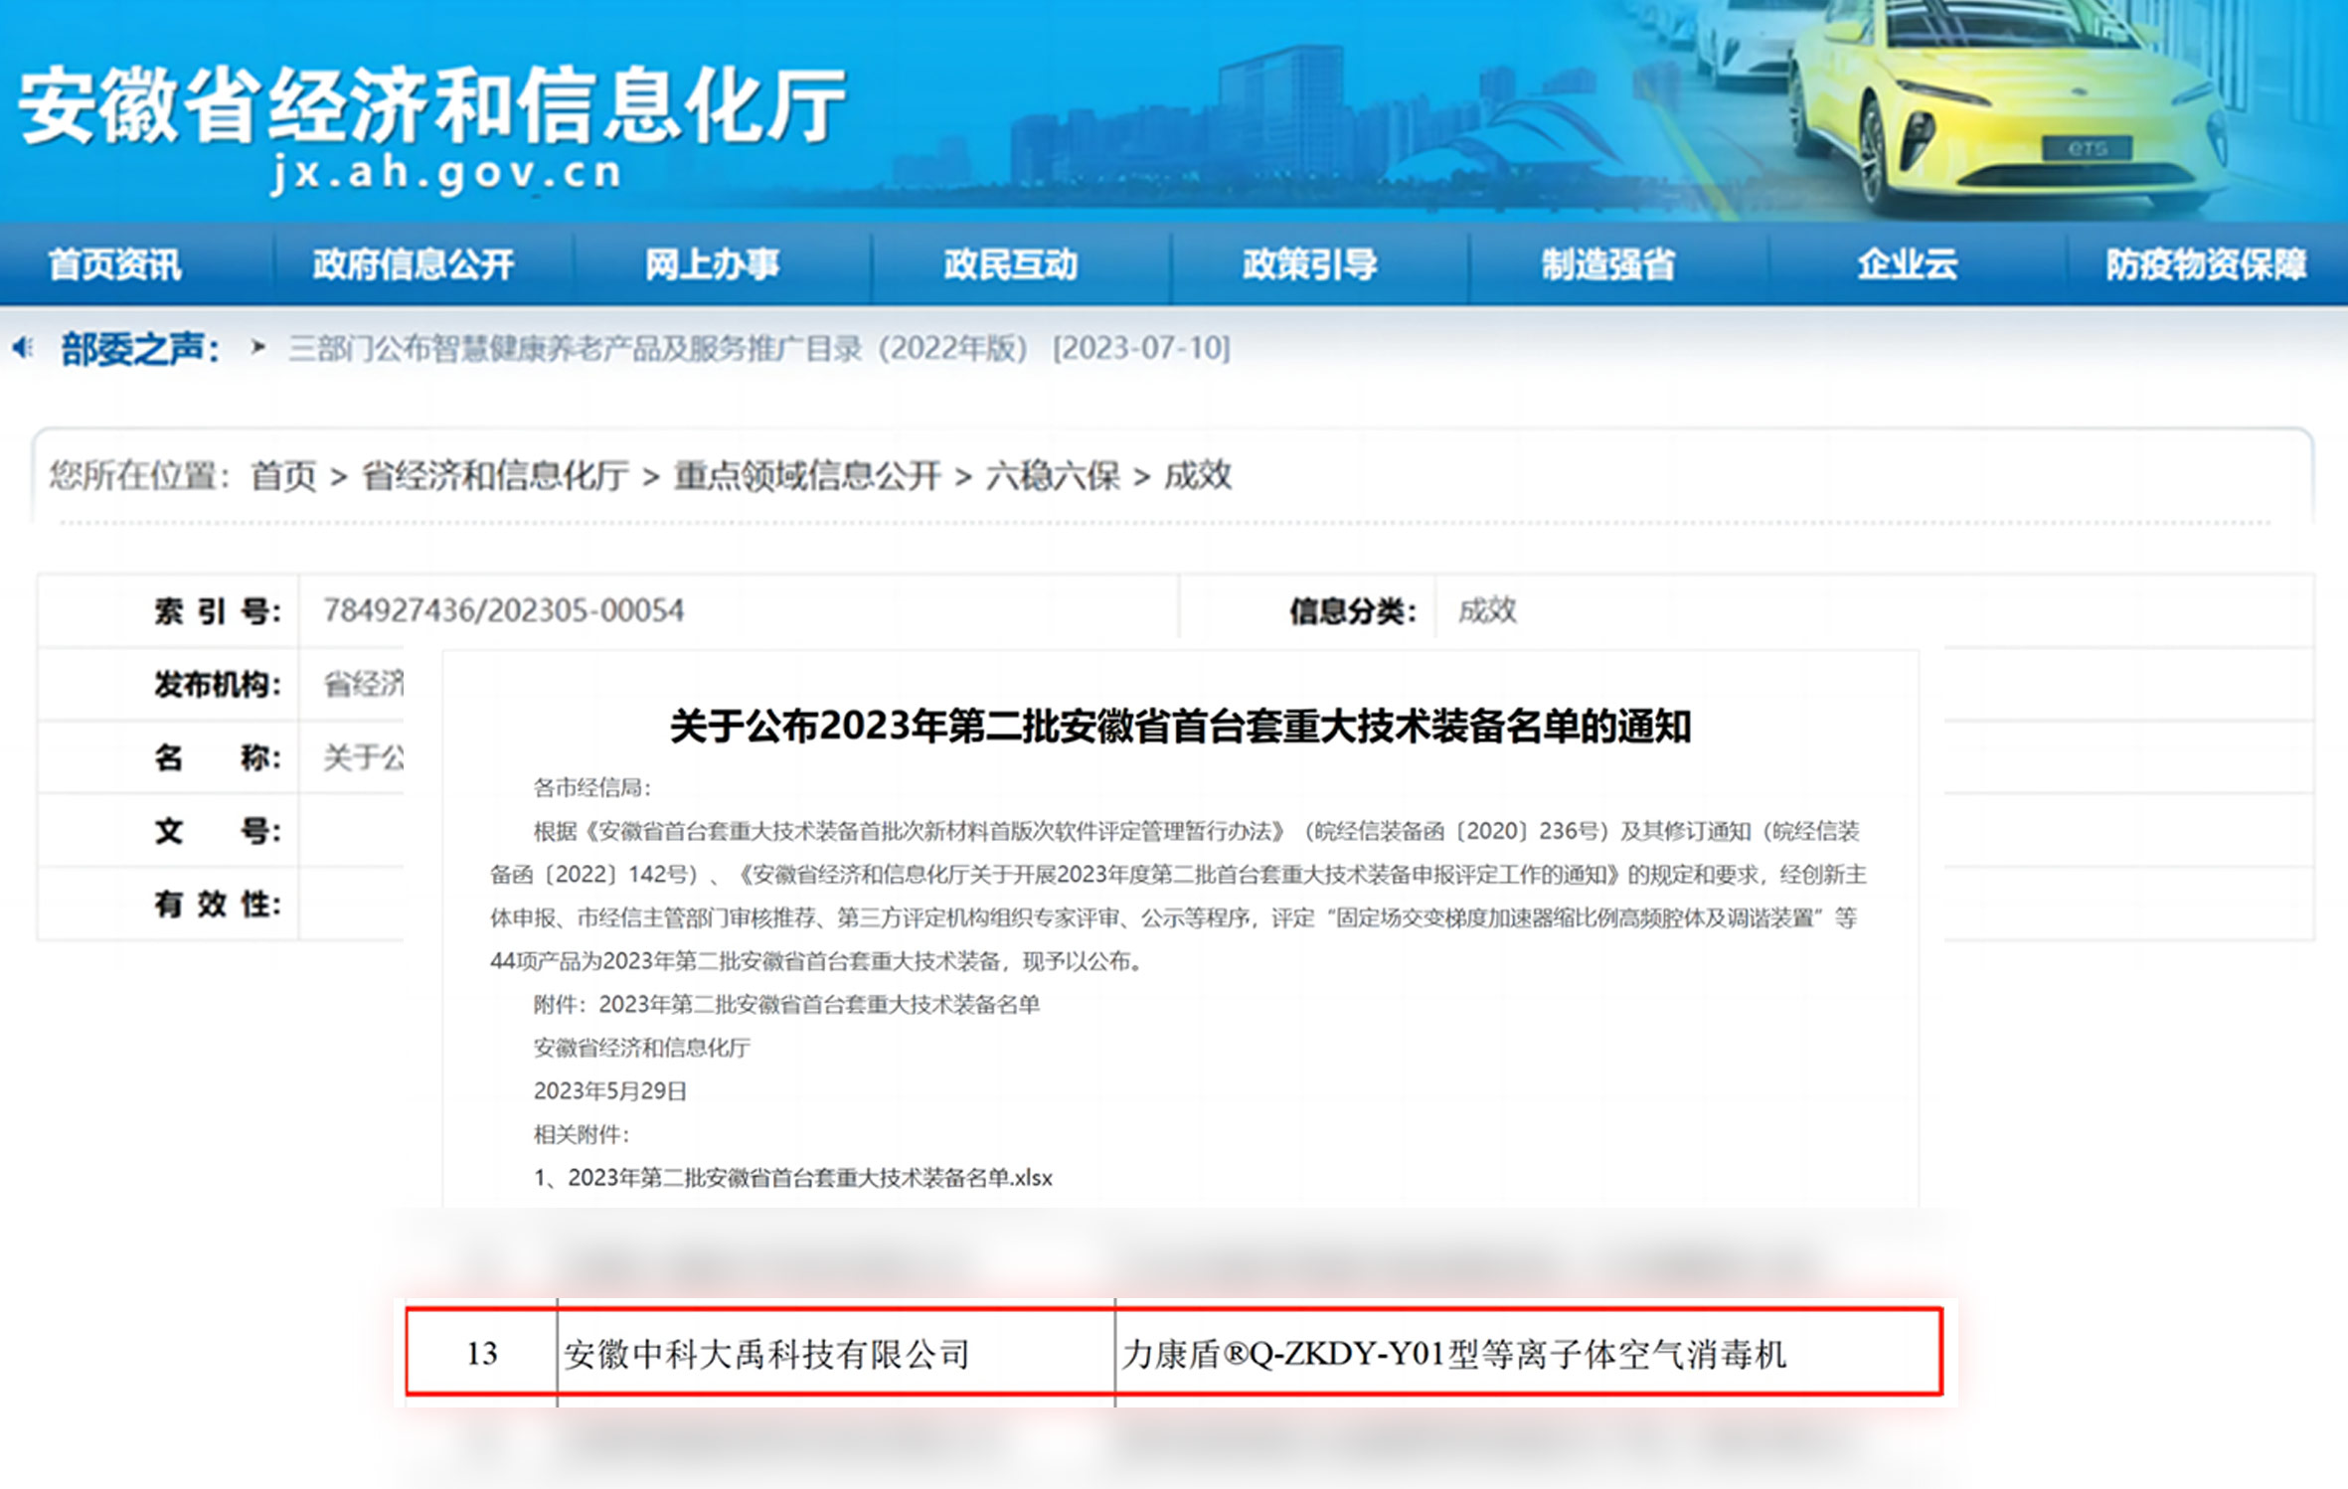Select 制造强省 in the navigation bar
This screenshot has width=2348, height=1489.
tap(1607, 264)
